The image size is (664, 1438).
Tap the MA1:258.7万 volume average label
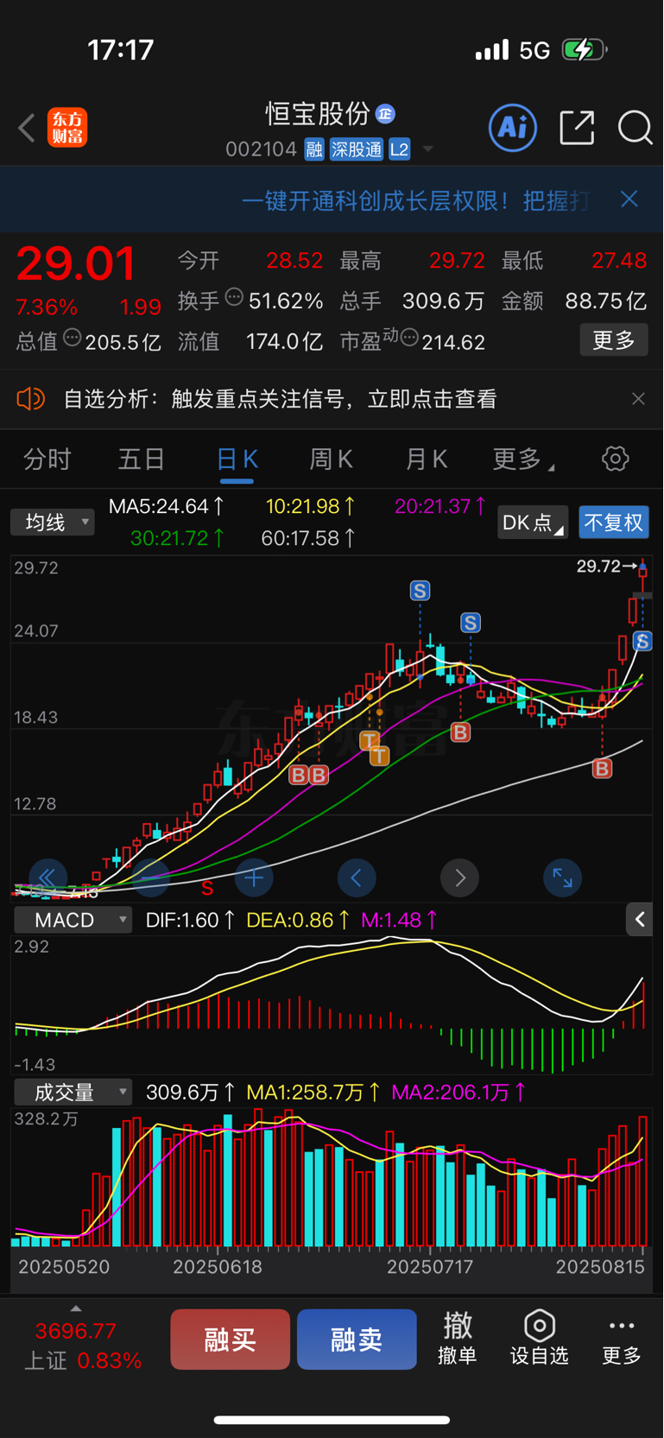coord(313,1093)
